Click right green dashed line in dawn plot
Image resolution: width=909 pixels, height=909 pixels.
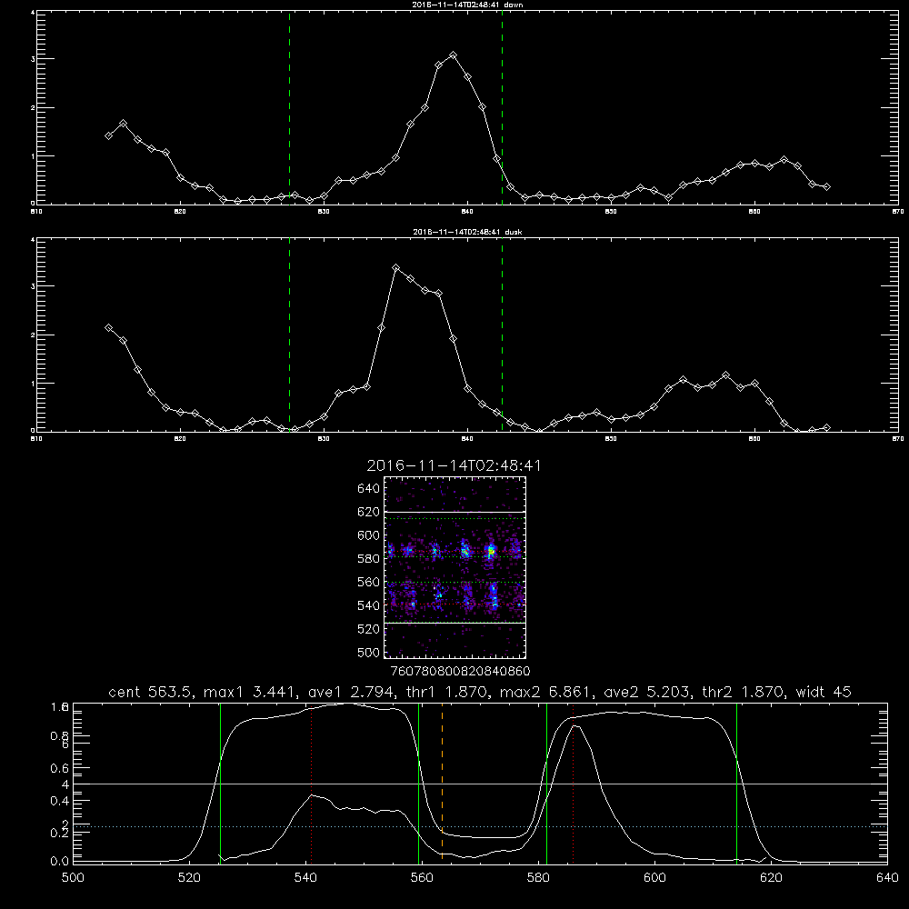tap(502, 107)
